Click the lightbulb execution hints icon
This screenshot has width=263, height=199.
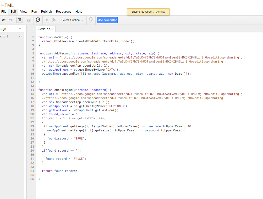coord(91,20)
